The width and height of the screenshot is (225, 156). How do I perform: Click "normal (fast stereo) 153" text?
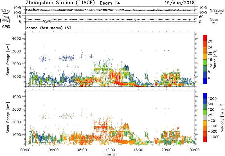pyautogui.click(x=49, y=28)
